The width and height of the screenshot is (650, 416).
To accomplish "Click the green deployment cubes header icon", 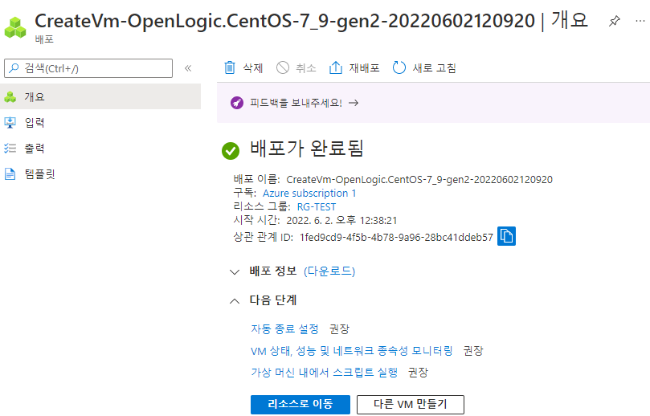I will (15, 28).
